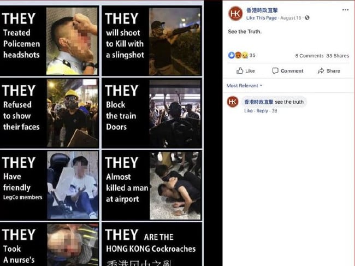Click the Share arrow button

pyautogui.click(x=329, y=71)
